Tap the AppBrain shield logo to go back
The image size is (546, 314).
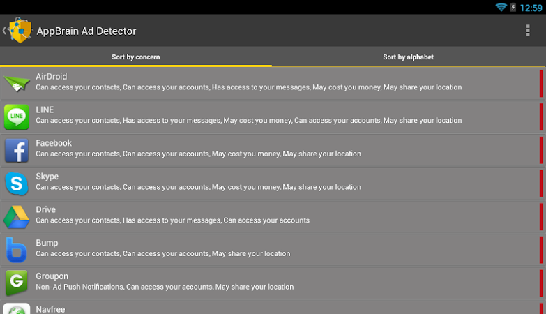19,31
